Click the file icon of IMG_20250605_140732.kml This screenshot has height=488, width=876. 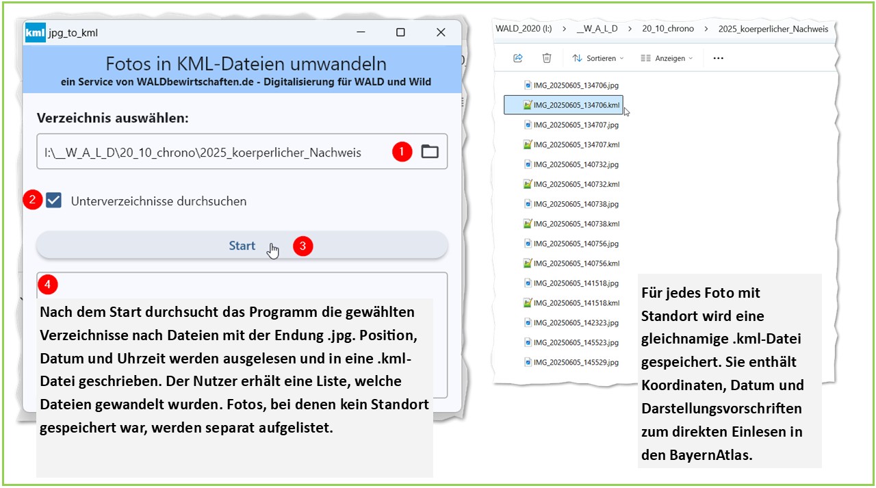527,185
